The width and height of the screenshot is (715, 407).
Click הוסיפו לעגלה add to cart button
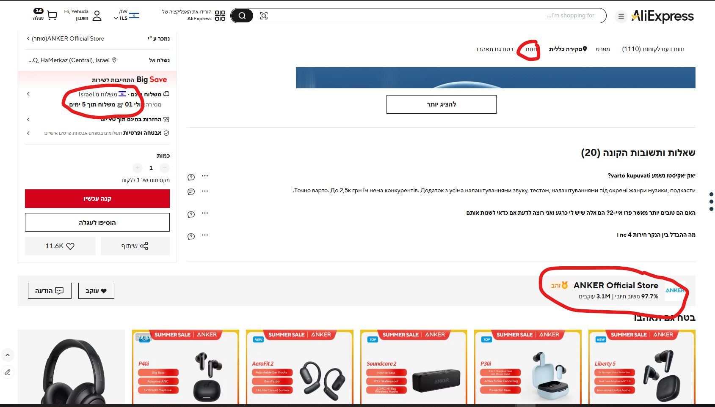coord(97,222)
